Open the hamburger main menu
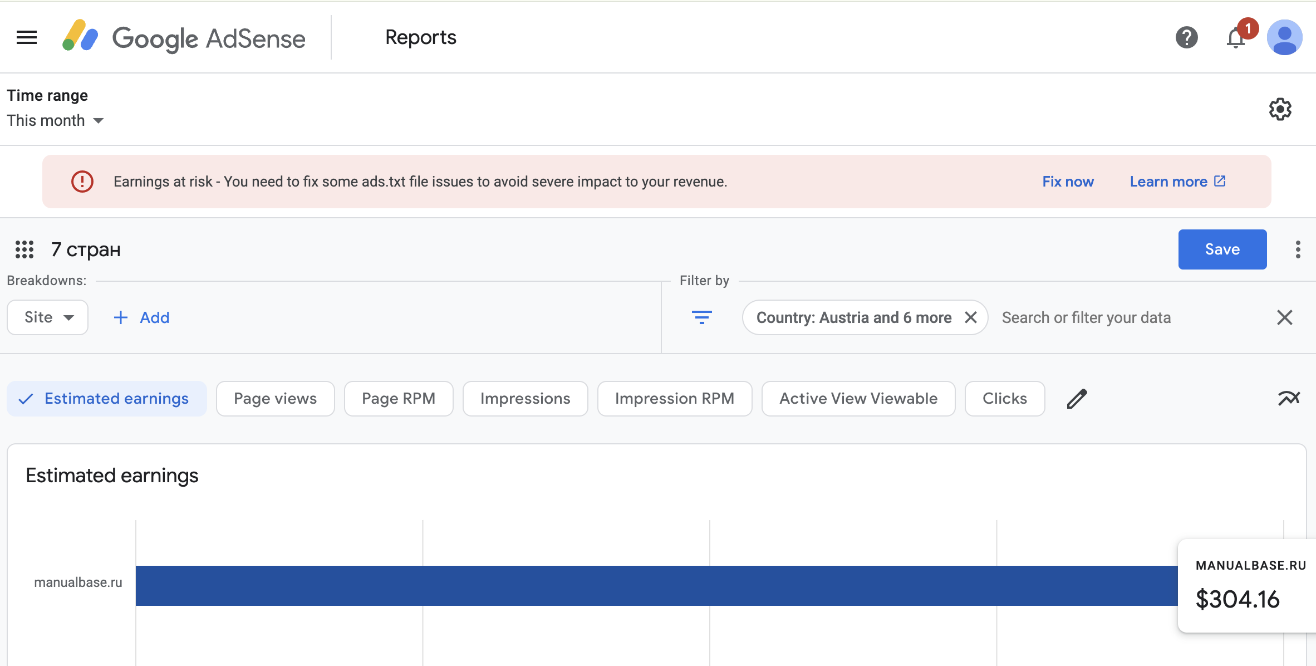 (27, 37)
